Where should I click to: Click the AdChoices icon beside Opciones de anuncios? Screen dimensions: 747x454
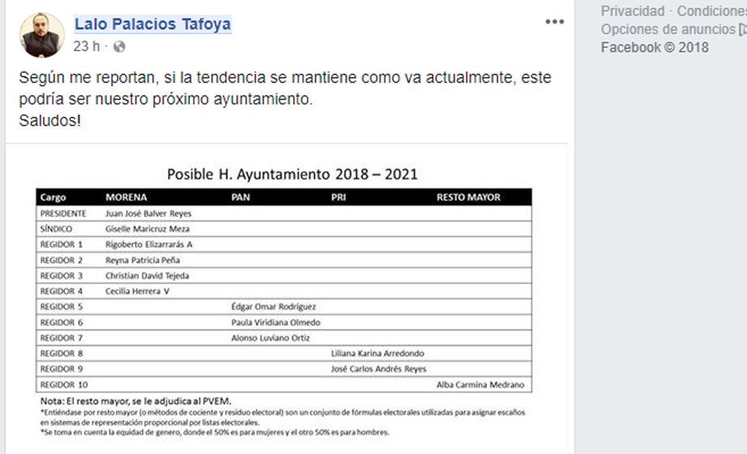point(742,29)
